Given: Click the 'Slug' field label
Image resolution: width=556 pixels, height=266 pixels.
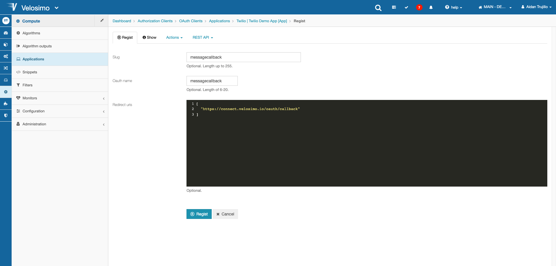Looking at the screenshot, I should pyautogui.click(x=116, y=57).
